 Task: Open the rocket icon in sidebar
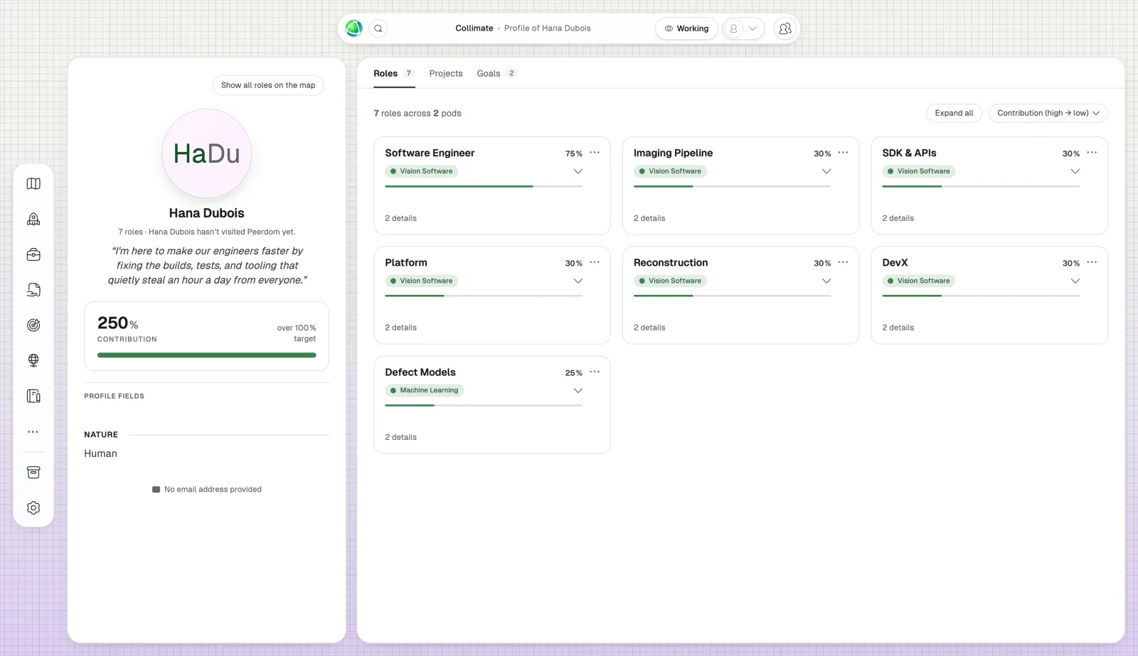pyautogui.click(x=33, y=219)
